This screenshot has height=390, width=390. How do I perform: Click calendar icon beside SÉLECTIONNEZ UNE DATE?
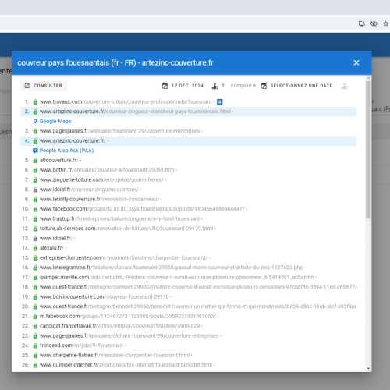[x=264, y=86]
